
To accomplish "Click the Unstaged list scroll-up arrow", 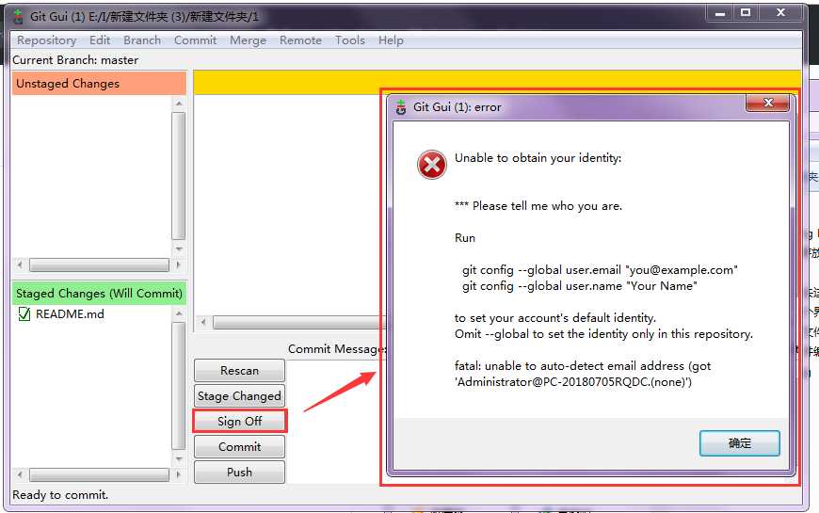I will pos(179,104).
